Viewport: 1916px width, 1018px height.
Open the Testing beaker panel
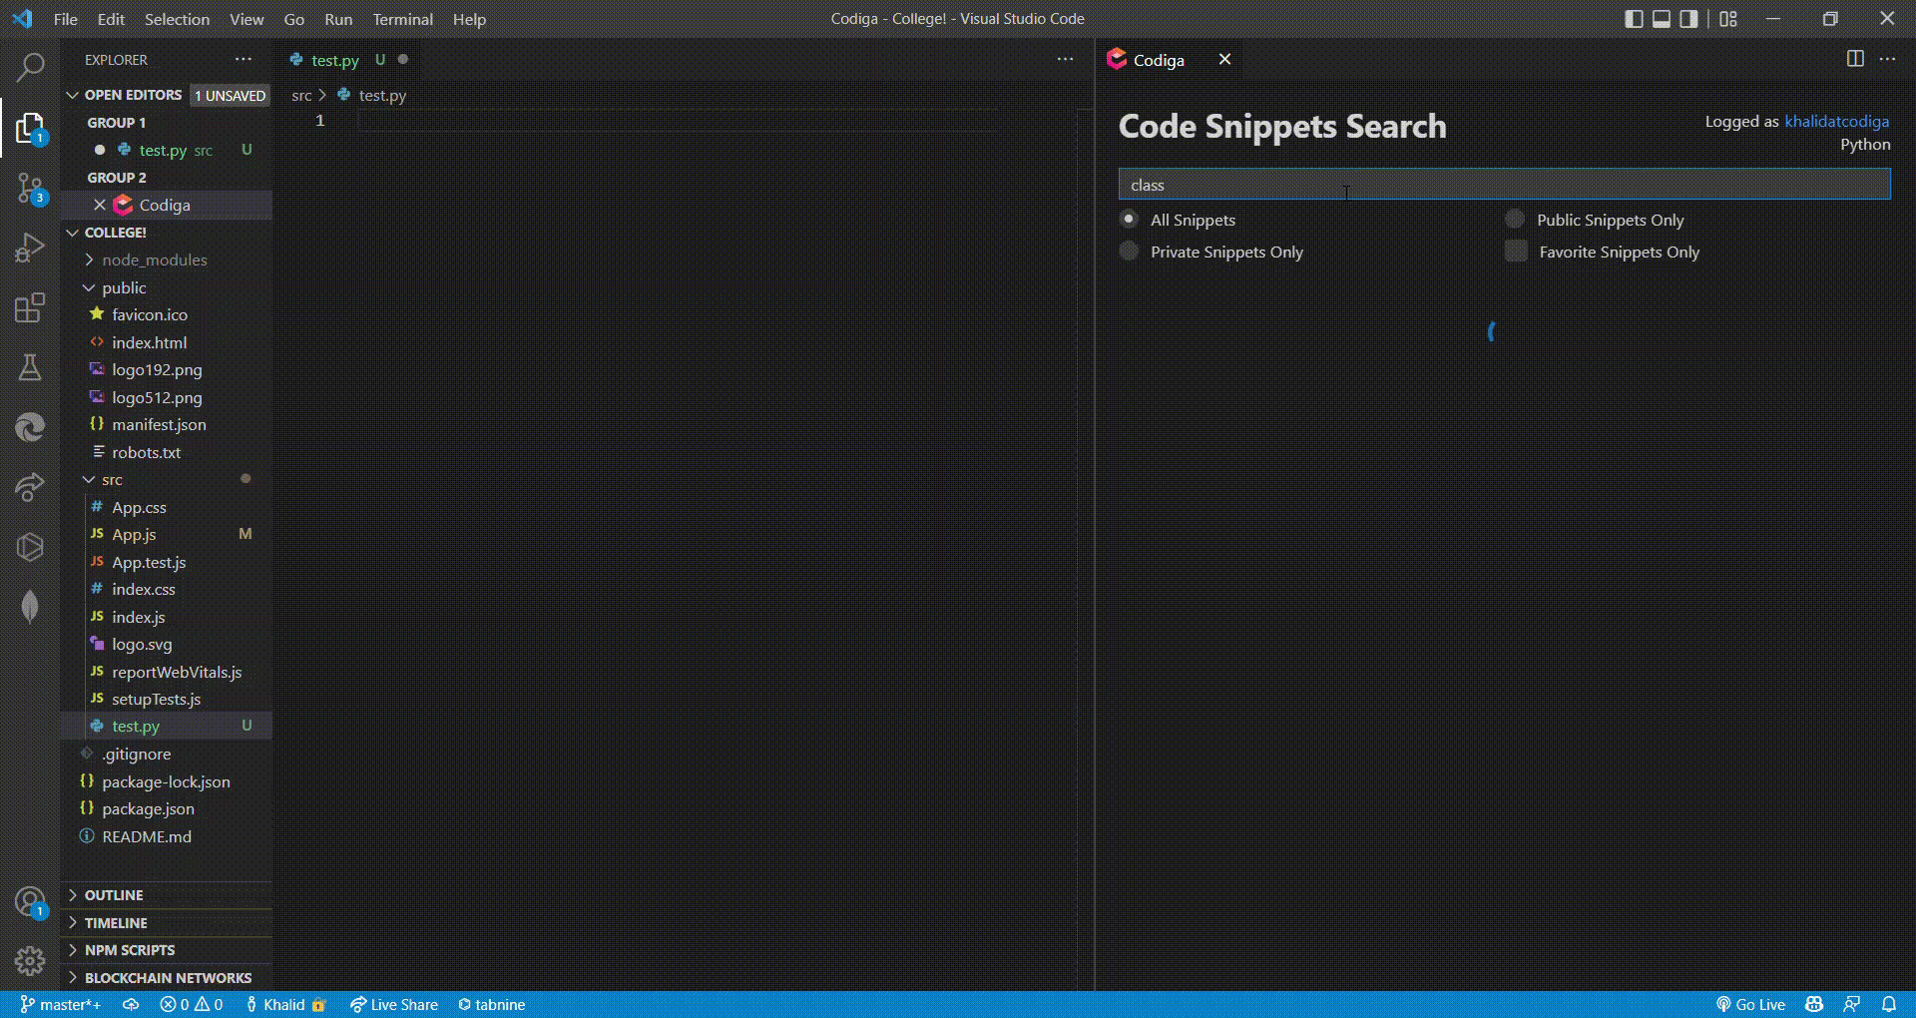click(30, 366)
